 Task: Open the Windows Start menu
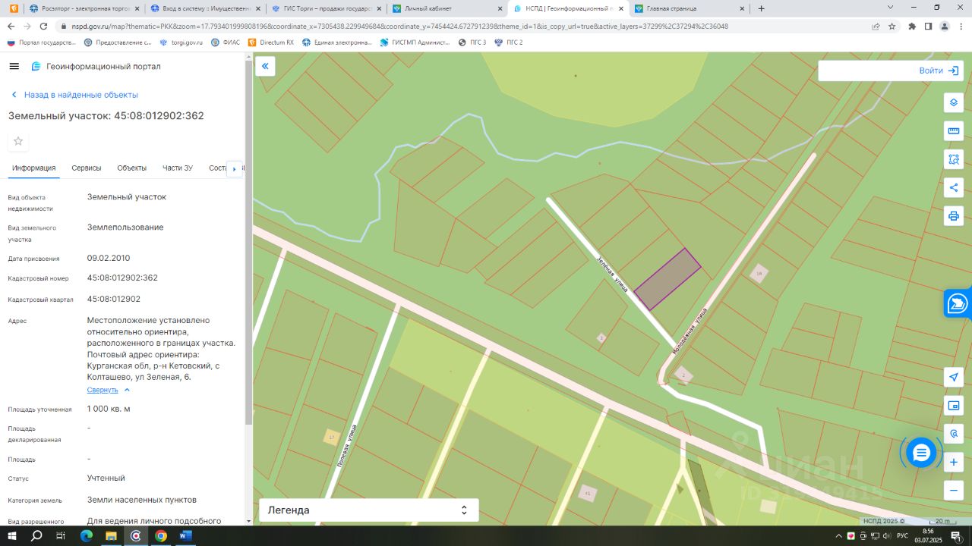[12, 535]
